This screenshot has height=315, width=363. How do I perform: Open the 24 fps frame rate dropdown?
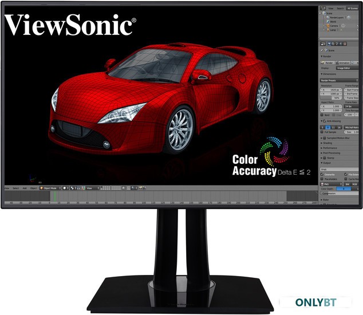(x=351, y=107)
